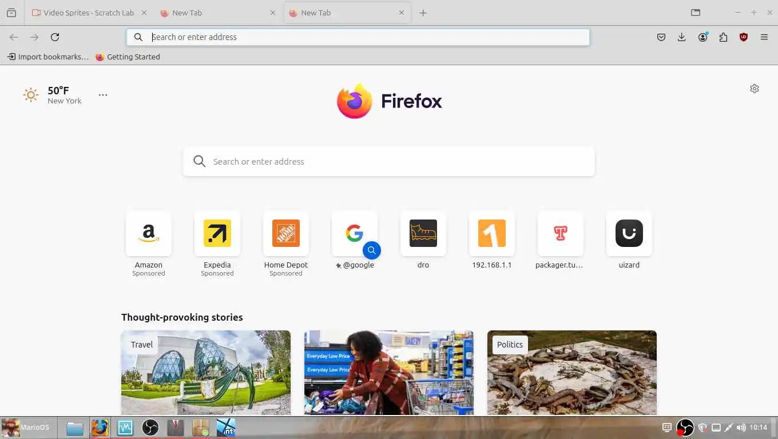Open the package box app in taskbar
The width and height of the screenshot is (778, 439).
(x=201, y=428)
